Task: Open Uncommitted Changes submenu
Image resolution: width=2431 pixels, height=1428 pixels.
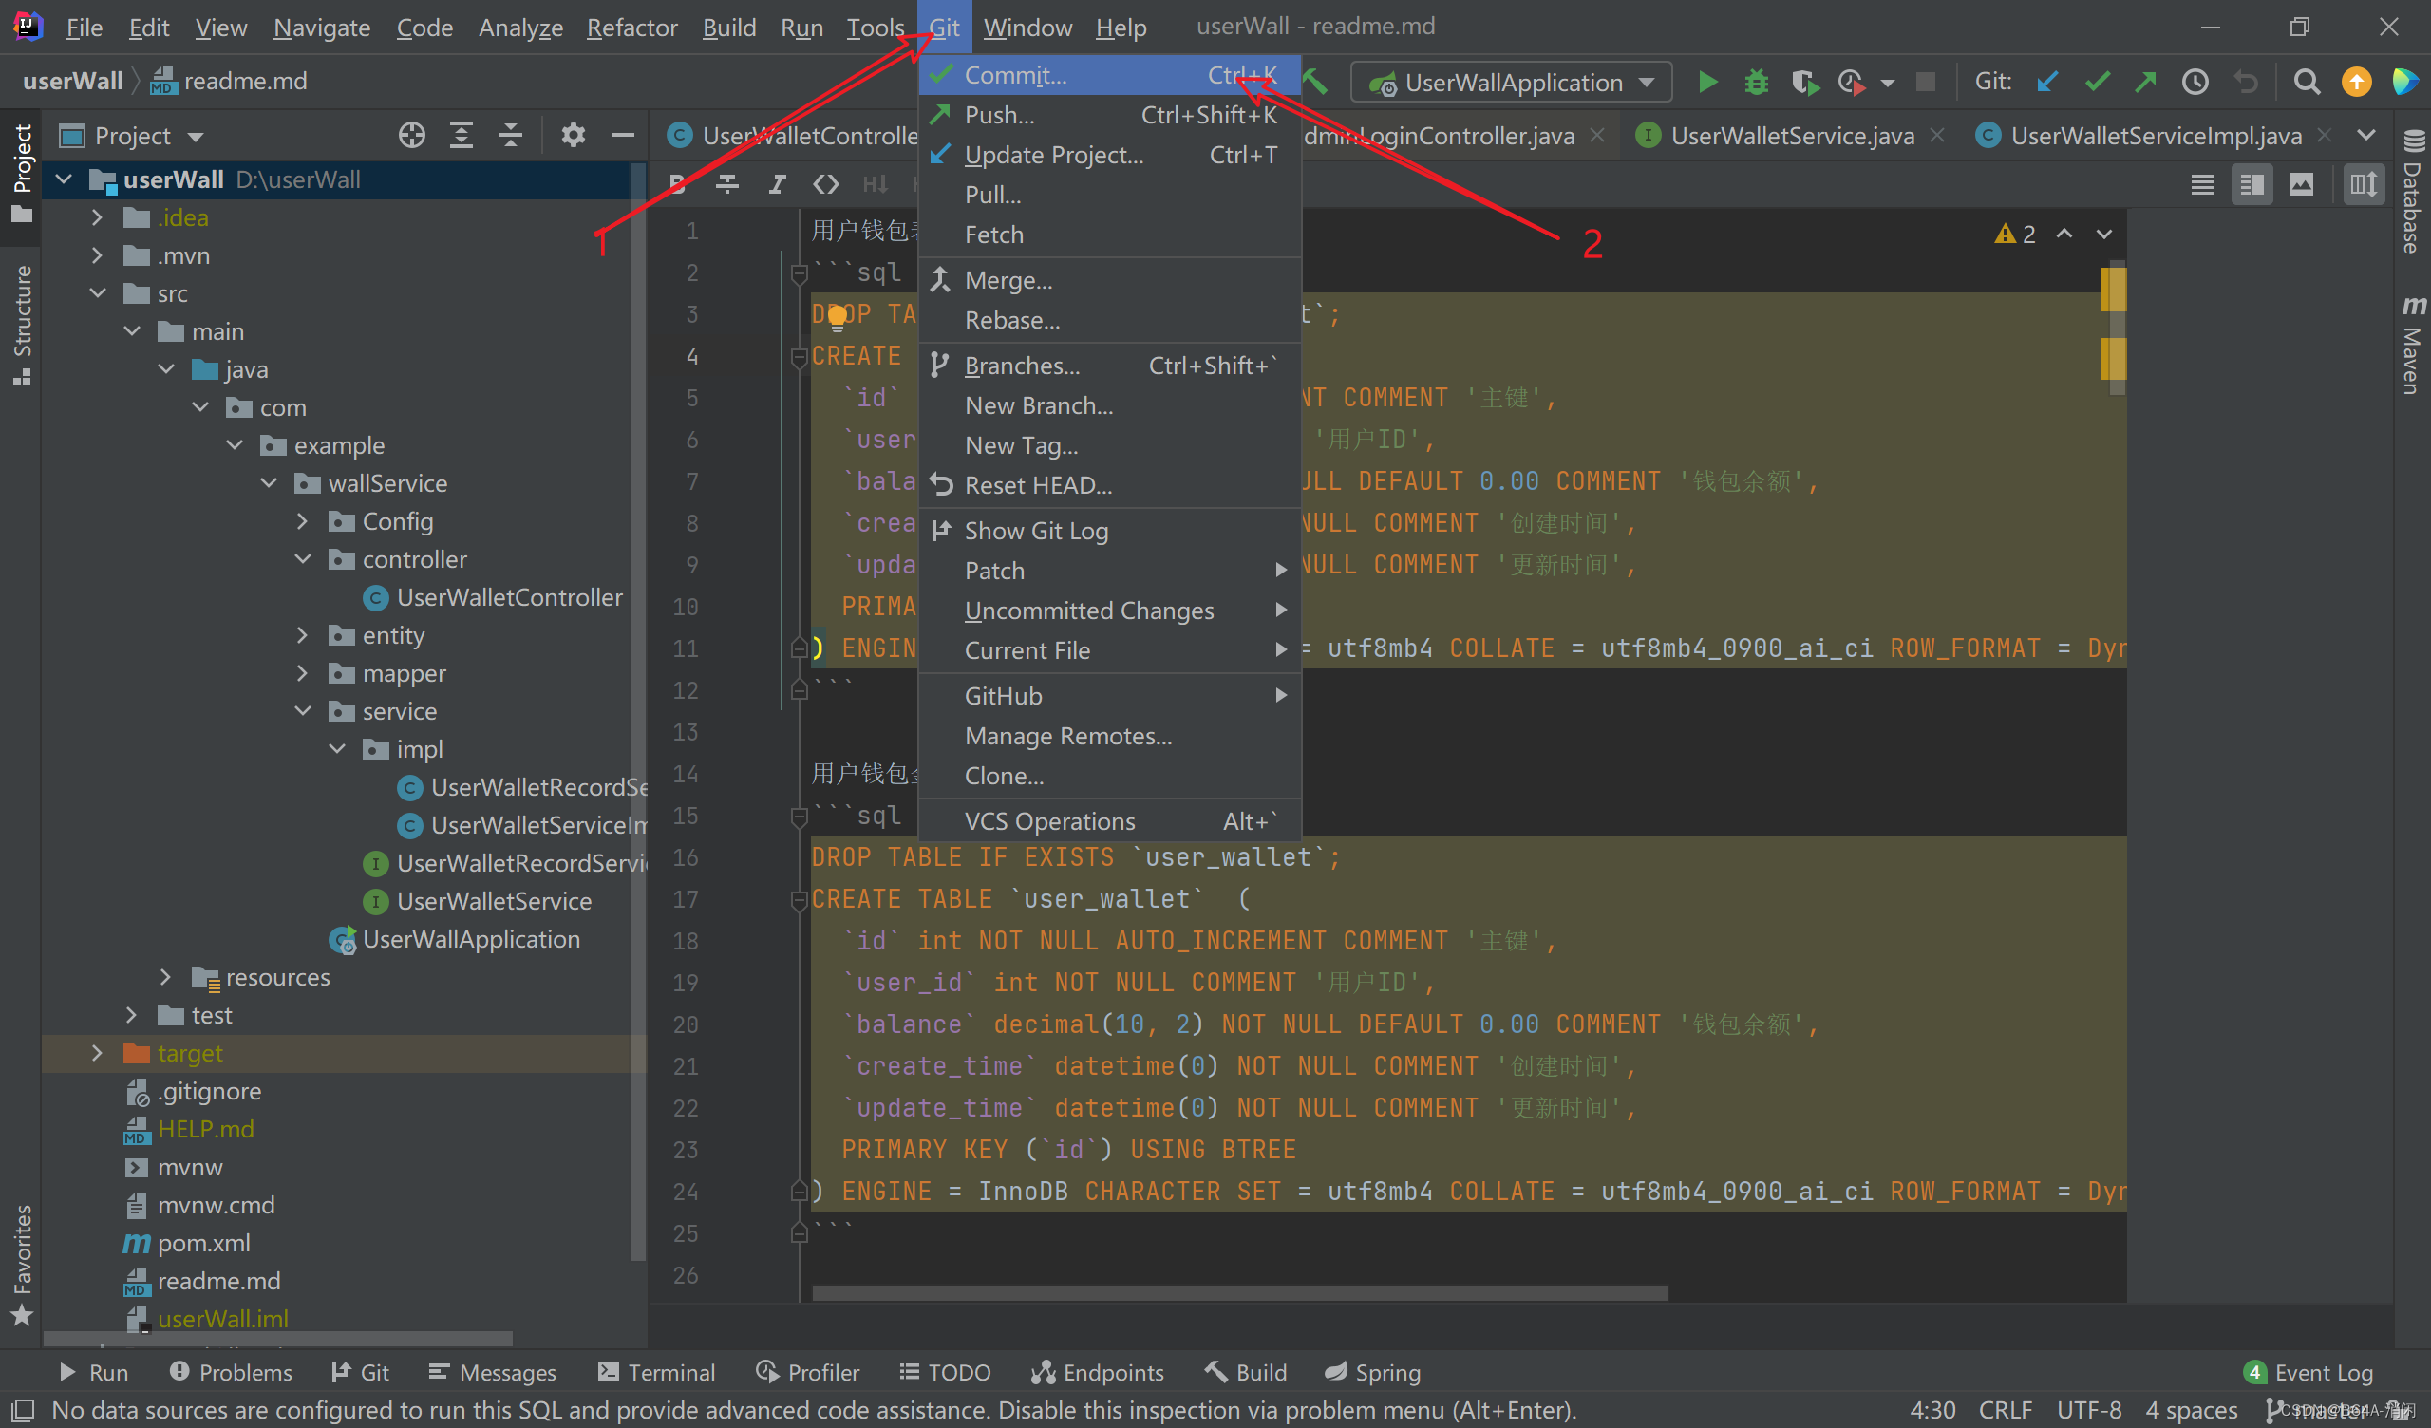Action: pyautogui.click(x=1109, y=611)
